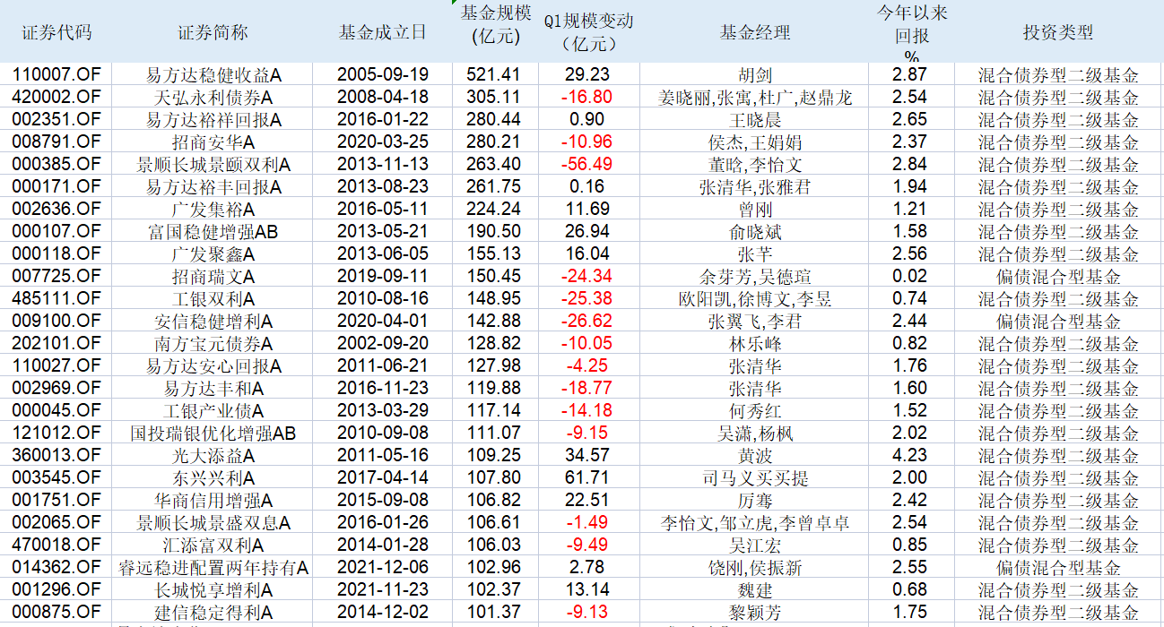
Task: Select fund name 光大添益A
Action: pos(213,456)
